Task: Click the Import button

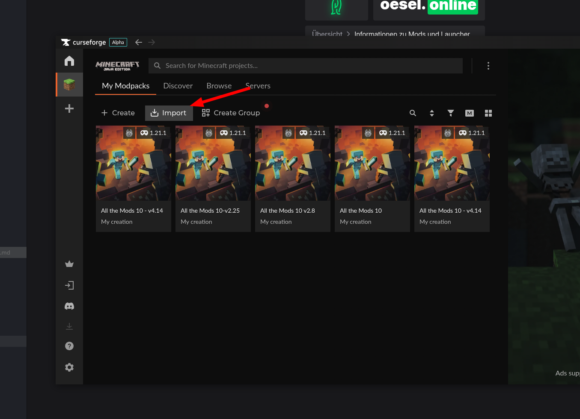Action: (x=169, y=113)
